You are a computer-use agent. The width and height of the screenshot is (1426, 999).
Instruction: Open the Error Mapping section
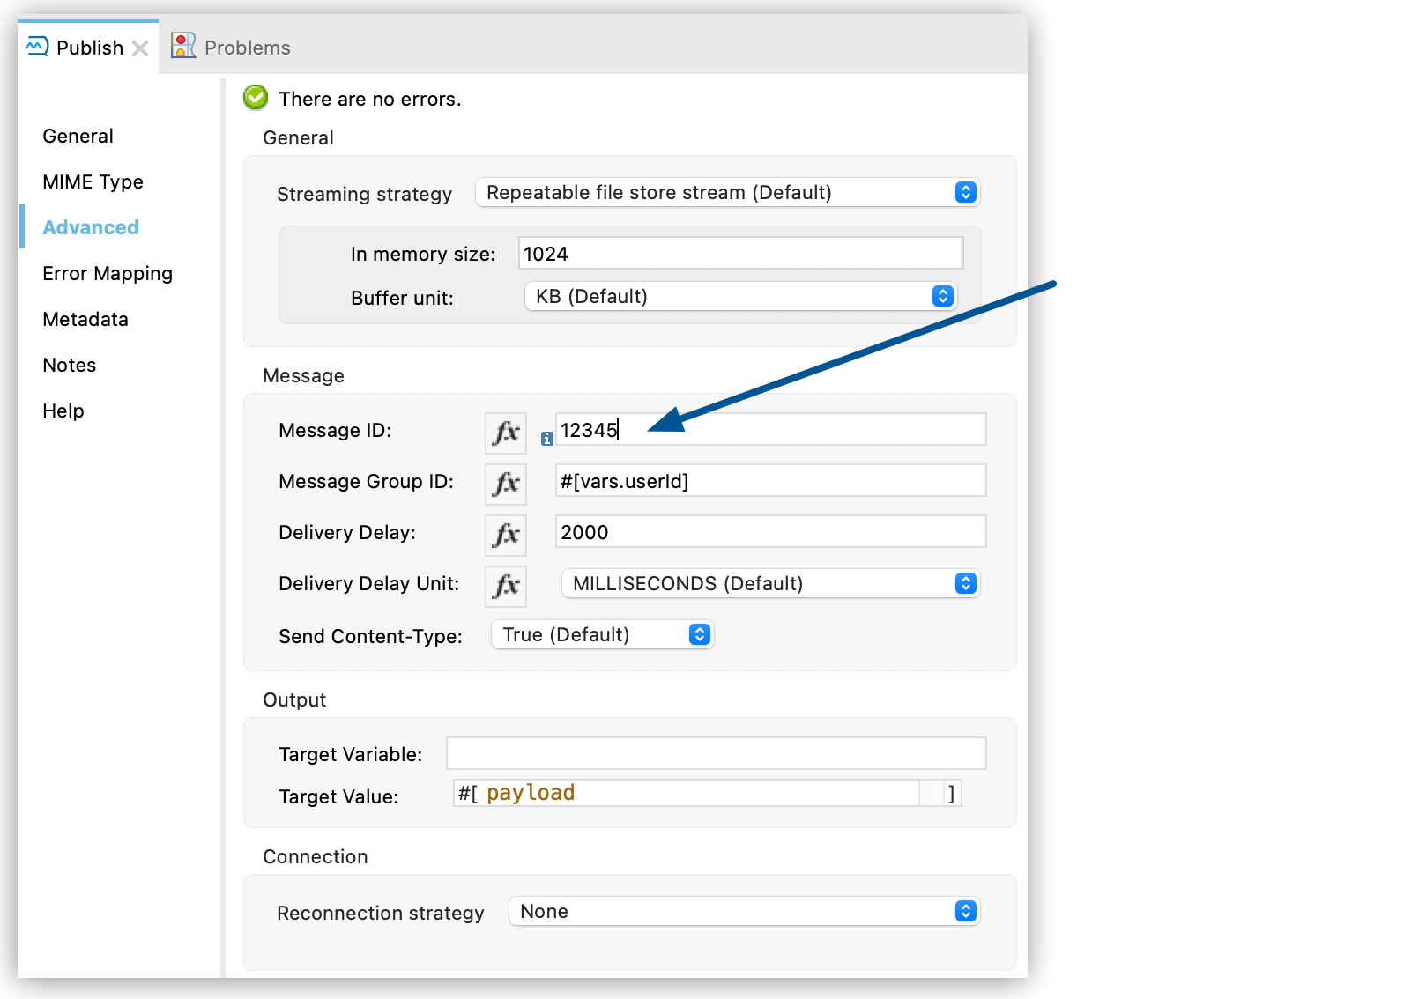coord(107,273)
